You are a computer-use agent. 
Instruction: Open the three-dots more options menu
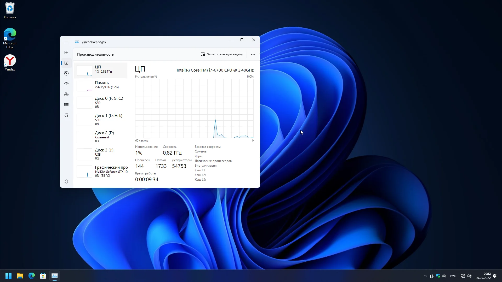[x=253, y=54]
